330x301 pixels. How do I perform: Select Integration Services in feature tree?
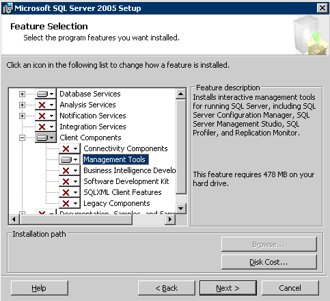[93, 127]
